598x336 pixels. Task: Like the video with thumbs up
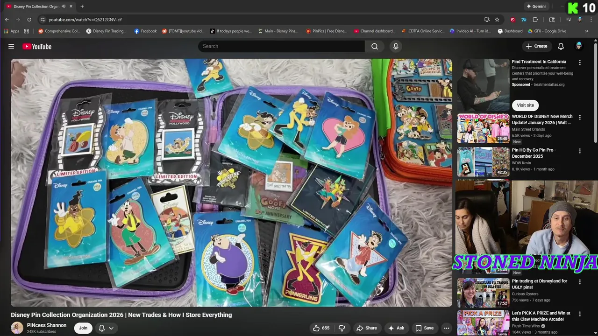pyautogui.click(x=321, y=328)
